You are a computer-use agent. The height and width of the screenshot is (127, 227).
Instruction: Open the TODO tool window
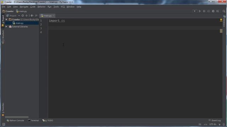(x=48, y=121)
